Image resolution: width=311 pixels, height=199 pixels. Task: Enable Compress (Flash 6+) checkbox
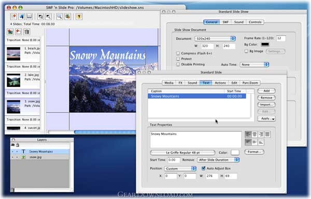pos(178,53)
